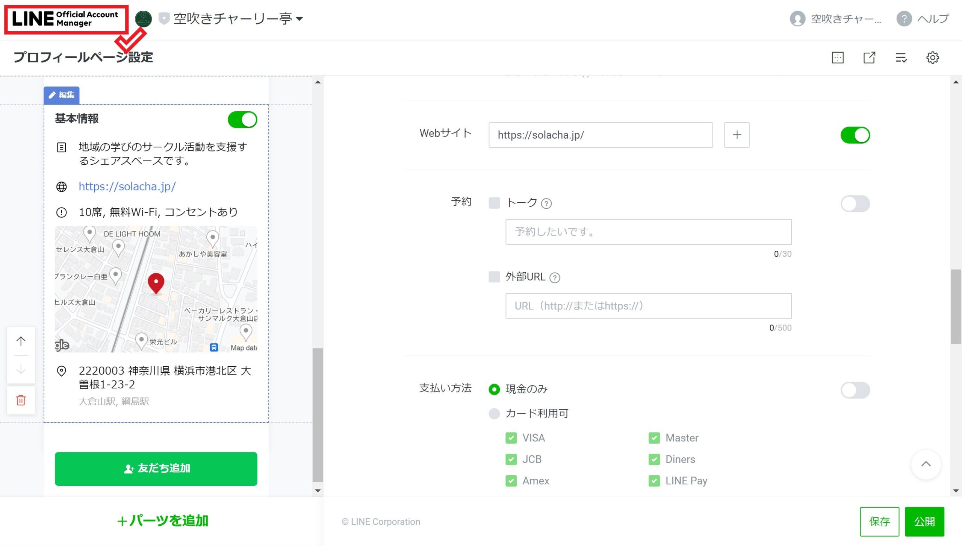962x546 pixels.
Task: Click the Webサイト URL input field
Action: (600, 135)
